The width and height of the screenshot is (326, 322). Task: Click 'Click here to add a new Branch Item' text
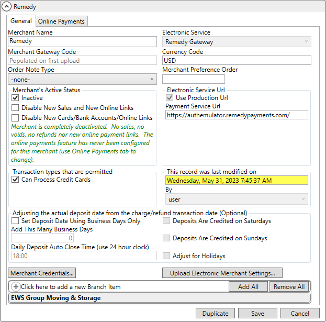[71, 287]
